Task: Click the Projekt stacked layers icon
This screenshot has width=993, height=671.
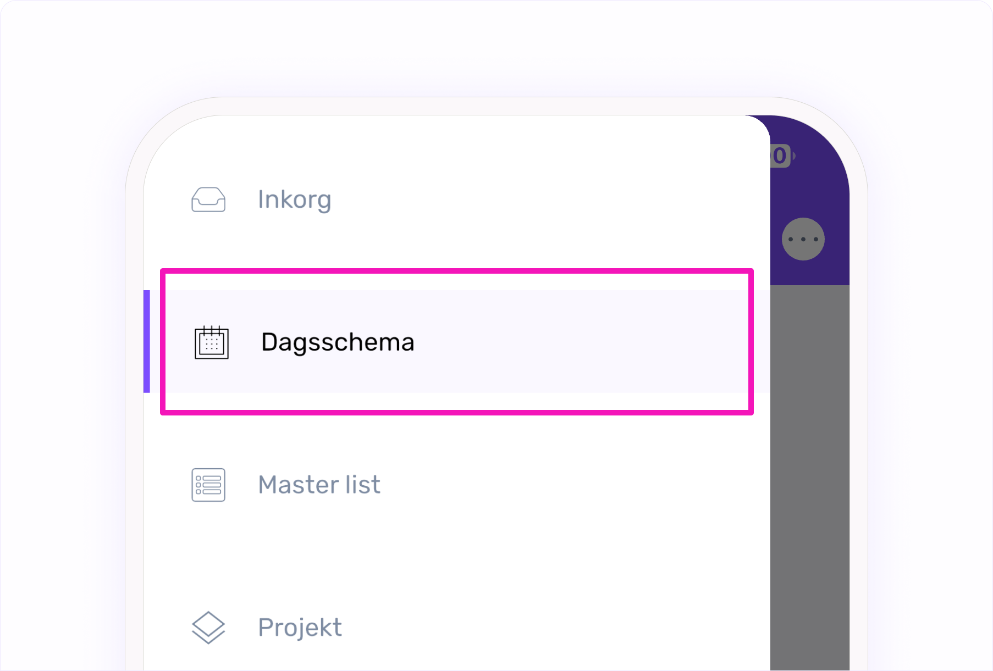Action: point(208,627)
